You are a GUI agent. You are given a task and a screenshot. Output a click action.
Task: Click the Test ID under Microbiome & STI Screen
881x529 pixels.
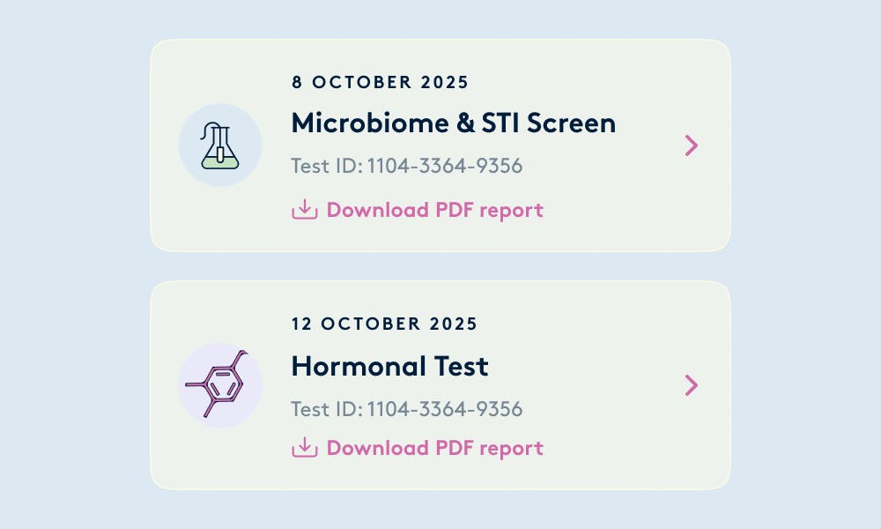[407, 166]
